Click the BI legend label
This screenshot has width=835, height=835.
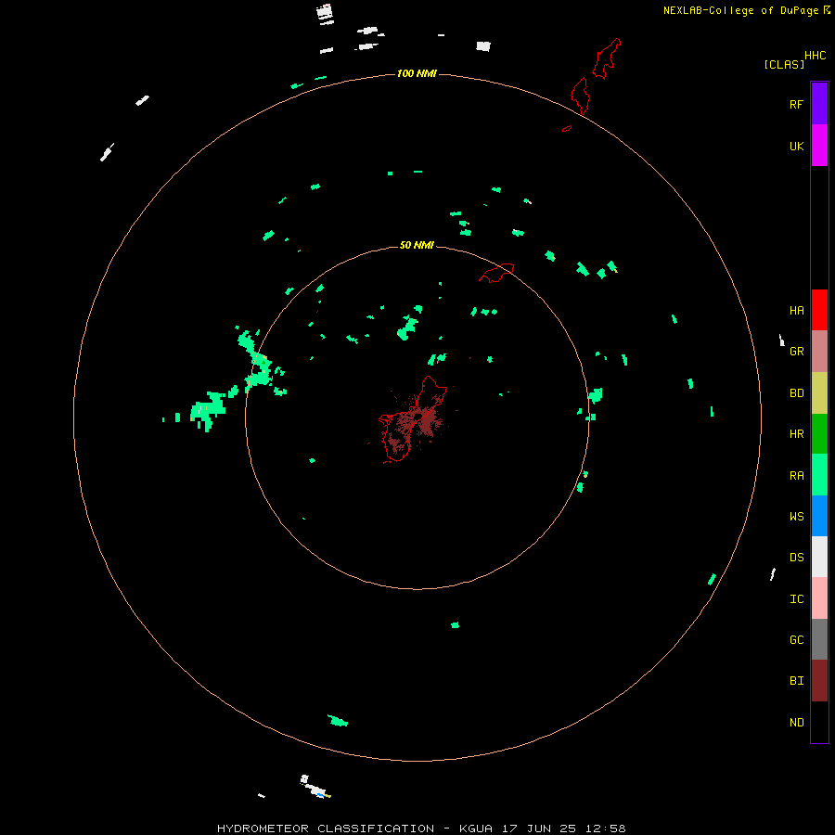(x=796, y=681)
